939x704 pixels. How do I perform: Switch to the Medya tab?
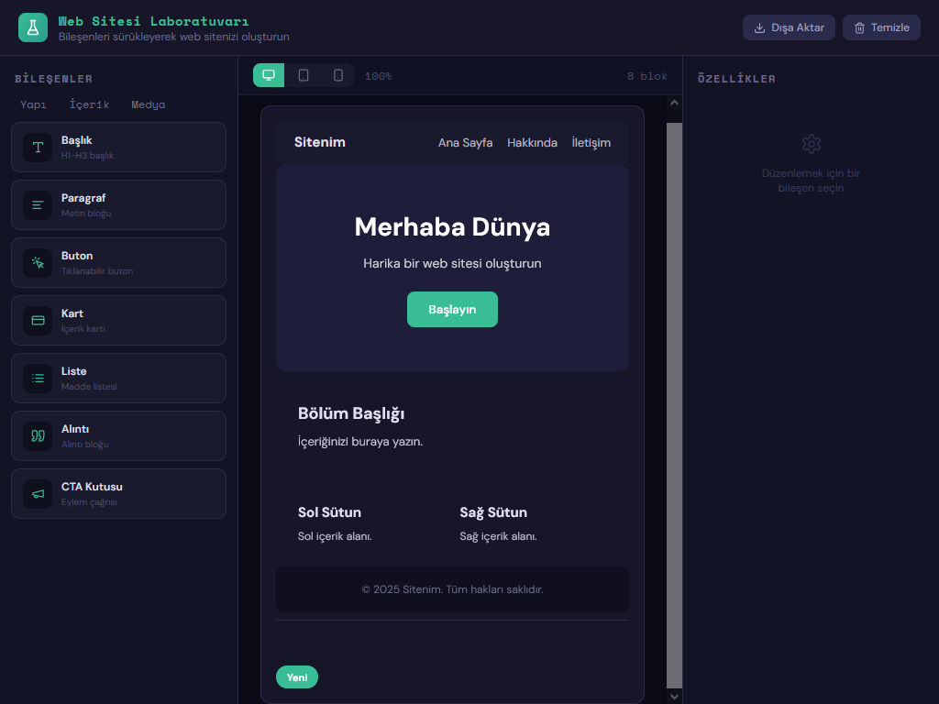pos(149,104)
